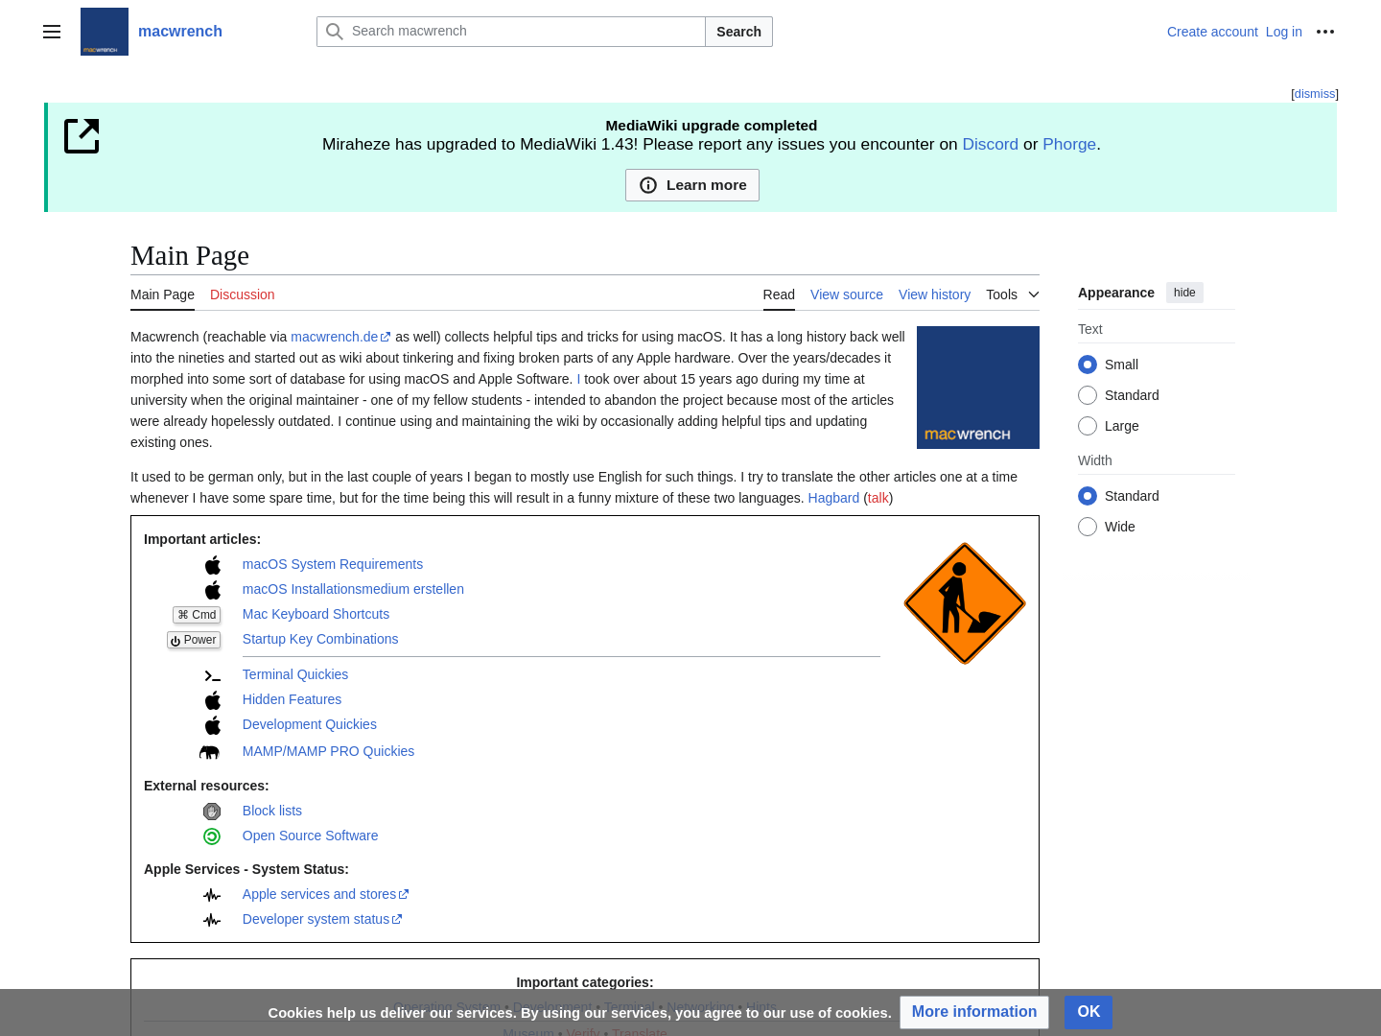Click the Power key icon beside Startup Key Combinations
The height and width of the screenshot is (1036, 1381).
(x=194, y=640)
